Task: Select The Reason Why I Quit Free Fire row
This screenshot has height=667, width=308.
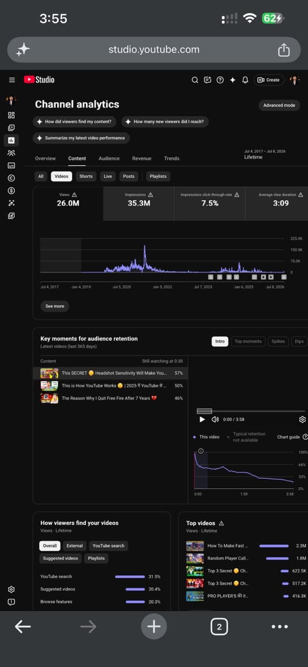Action: coord(111,398)
